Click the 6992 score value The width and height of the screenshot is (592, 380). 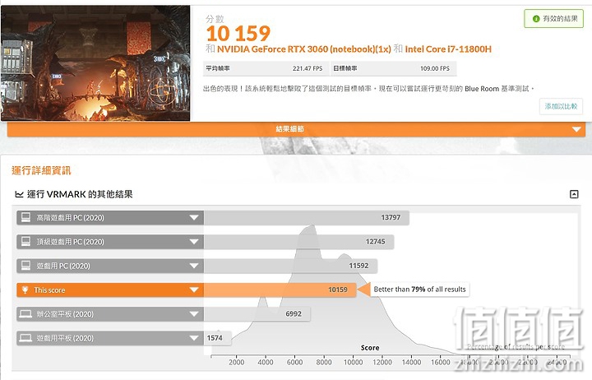[x=294, y=314]
